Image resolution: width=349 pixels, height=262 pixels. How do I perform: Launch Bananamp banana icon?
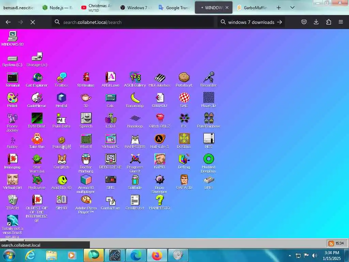[135, 100]
